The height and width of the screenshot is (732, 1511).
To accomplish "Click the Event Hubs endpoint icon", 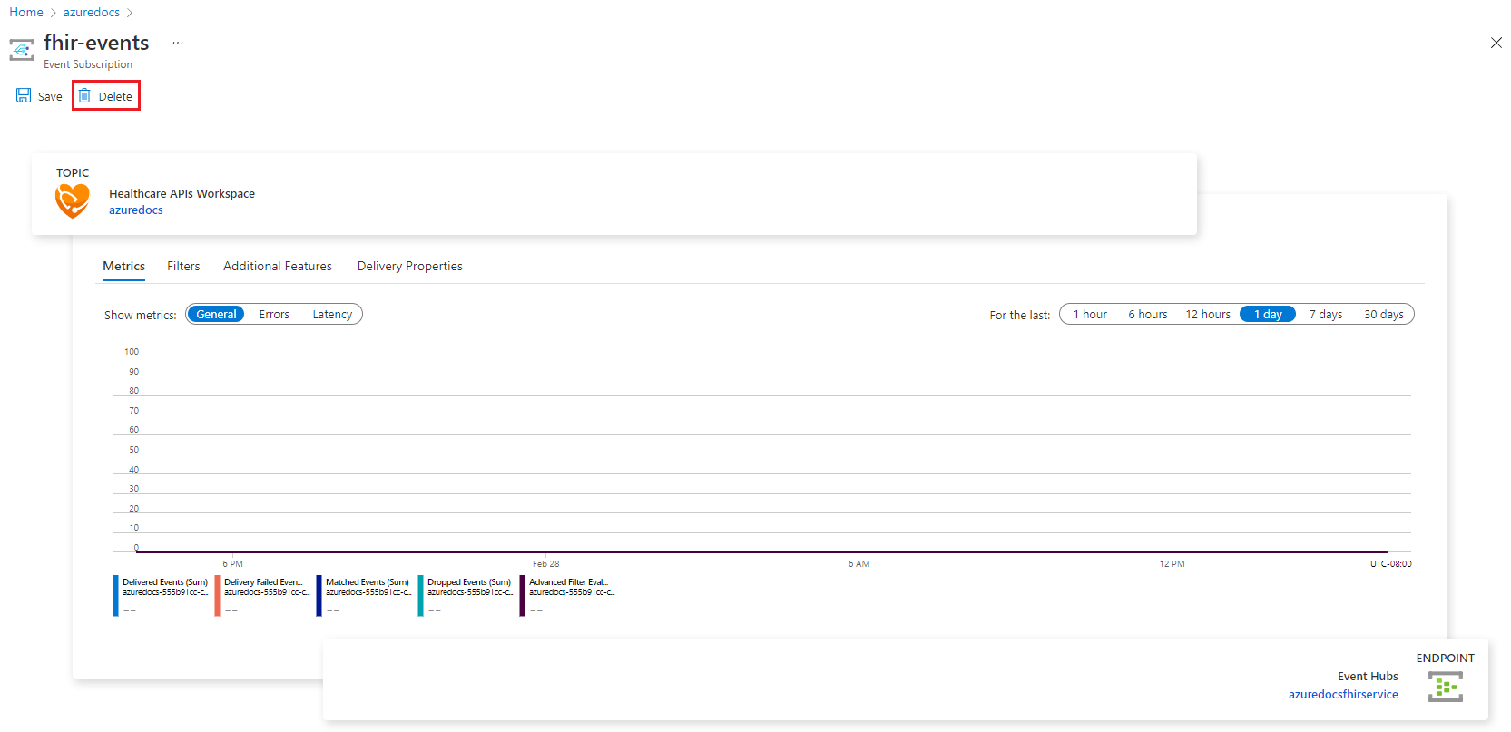I will (1446, 687).
